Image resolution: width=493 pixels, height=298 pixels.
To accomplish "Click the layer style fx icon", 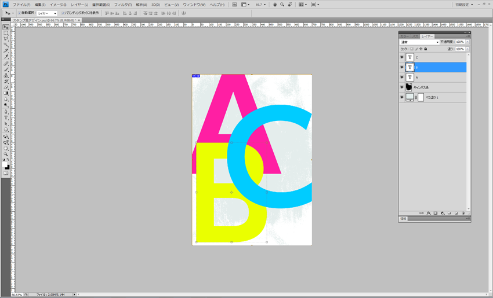I will [429, 213].
